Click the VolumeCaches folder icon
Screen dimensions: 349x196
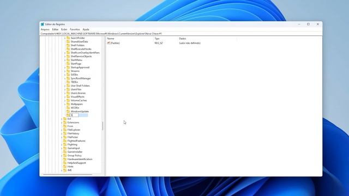pos(68,100)
